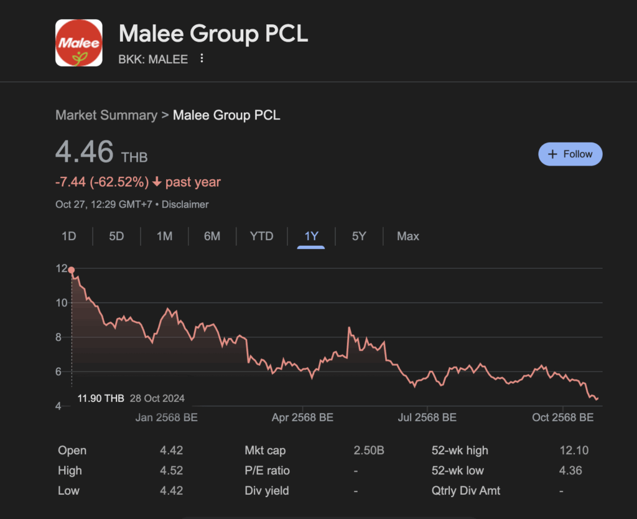Select the 1M time range
637x519 pixels.
click(x=164, y=236)
